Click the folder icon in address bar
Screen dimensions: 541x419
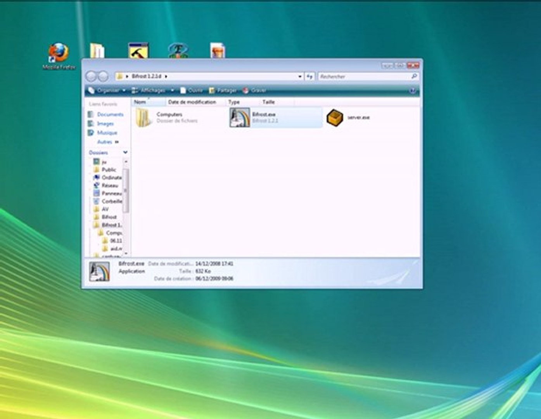tap(120, 76)
